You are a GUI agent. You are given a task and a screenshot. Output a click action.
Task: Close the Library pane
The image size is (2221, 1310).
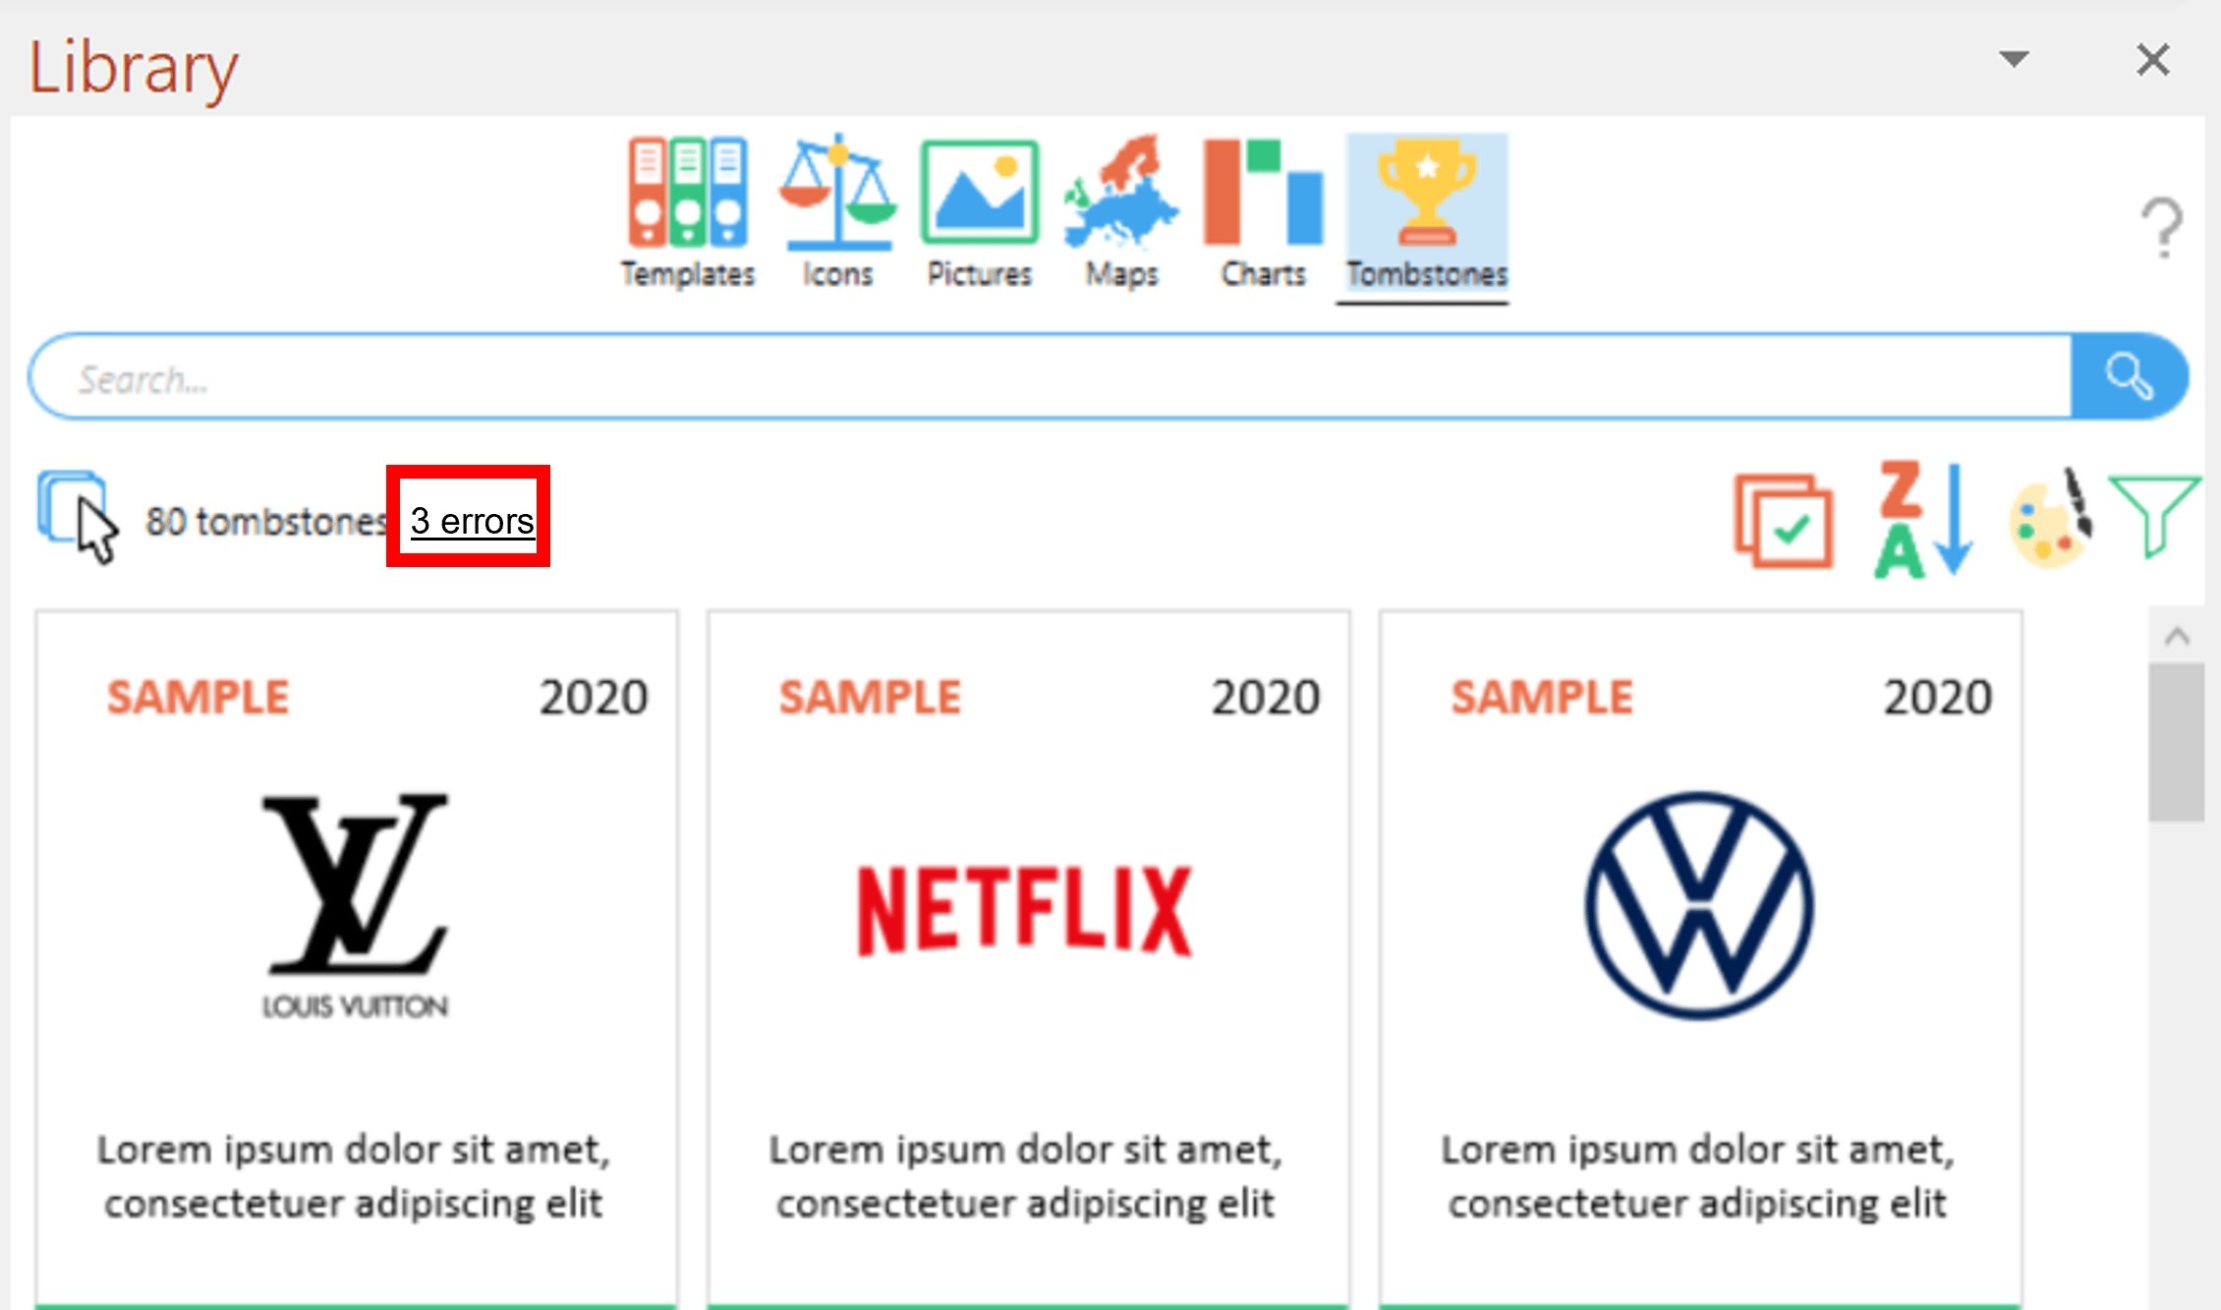click(2153, 60)
